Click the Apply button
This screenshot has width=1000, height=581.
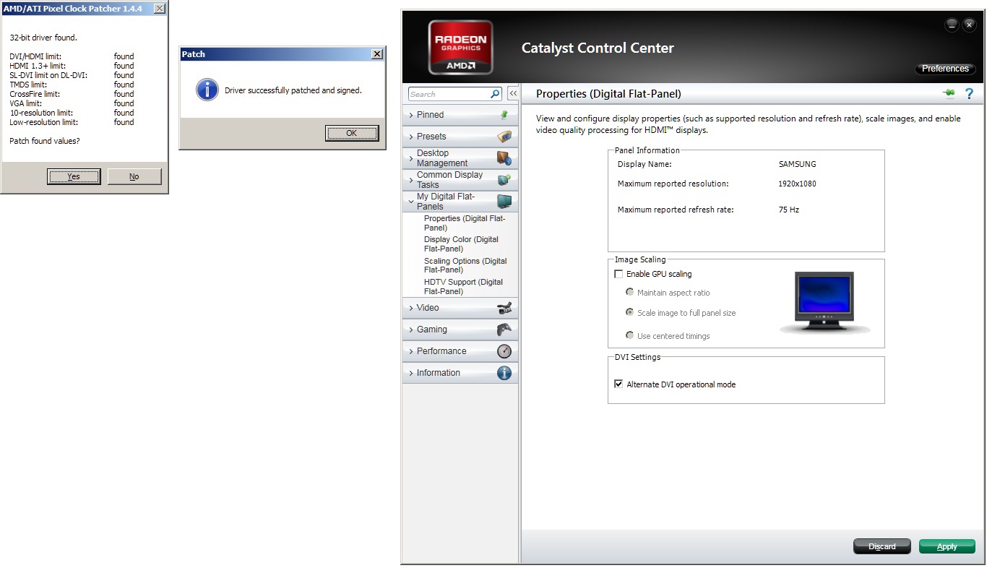pyautogui.click(x=947, y=546)
